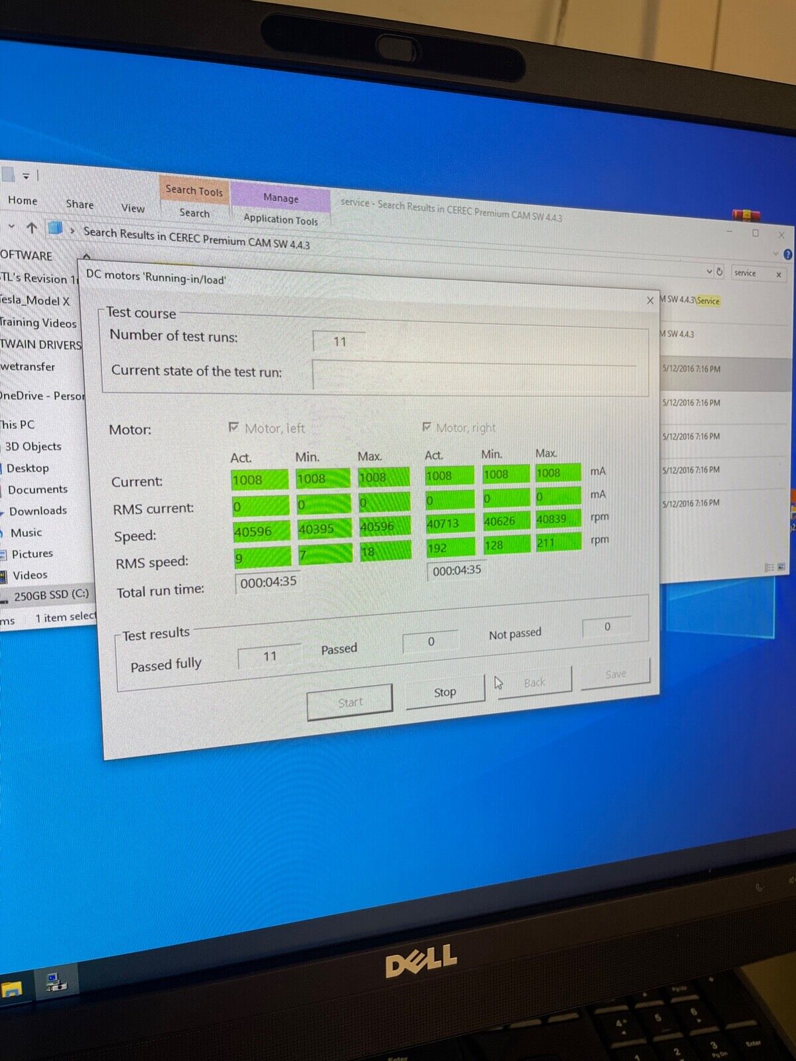
Task: Click the right motor Min. speed value 40626
Action: pyautogui.click(x=506, y=521)
